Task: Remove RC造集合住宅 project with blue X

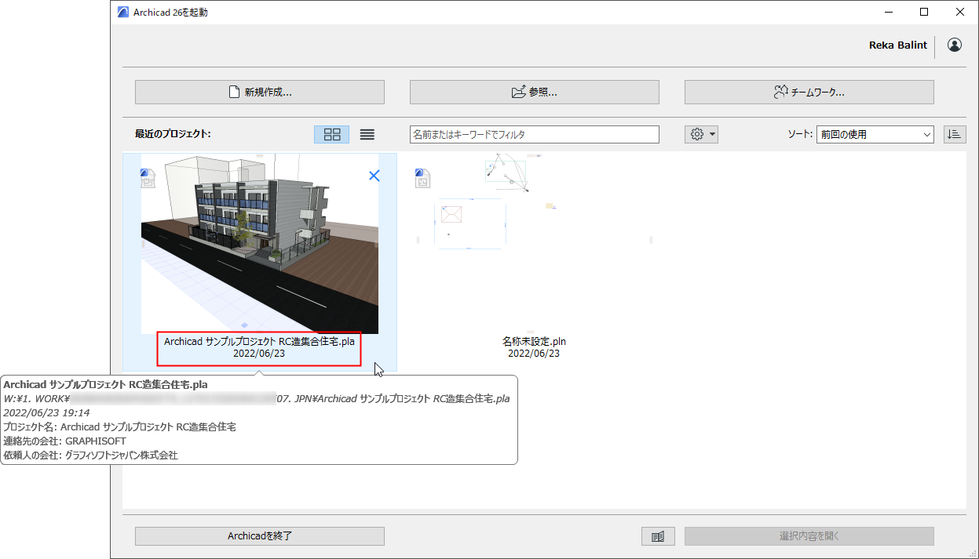Action: 374,176
